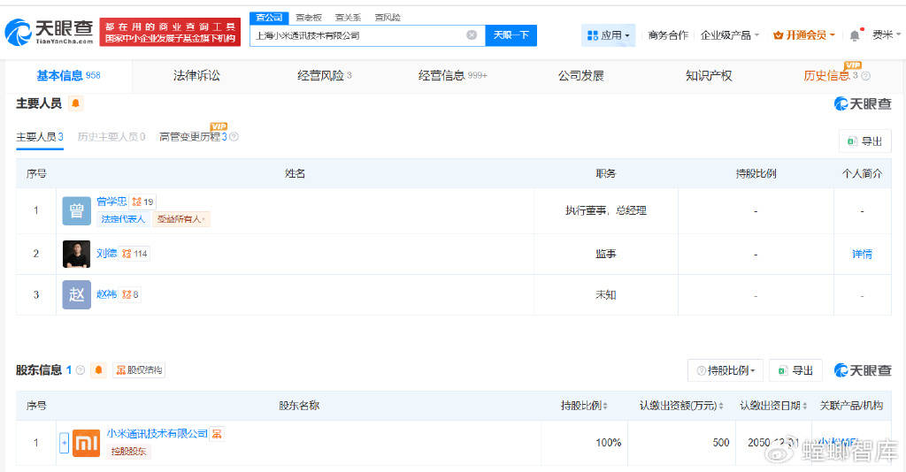Click the help icon next to 高管变更历程
This screenshot has width=906, height=472.
point(234,137)
